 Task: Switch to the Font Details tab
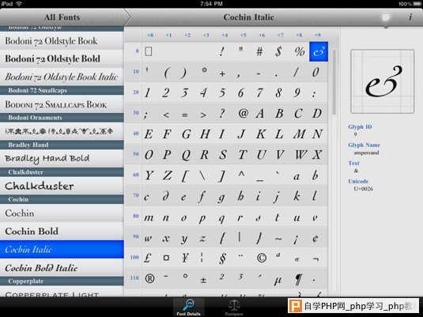pyautogui.click(x=188, y=307)
